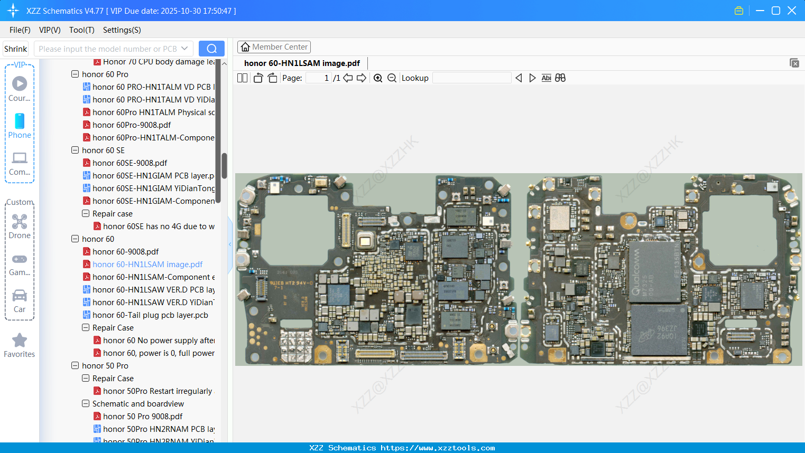Click the binoculars search icon

pyautogui.click(x=560, y=78)
